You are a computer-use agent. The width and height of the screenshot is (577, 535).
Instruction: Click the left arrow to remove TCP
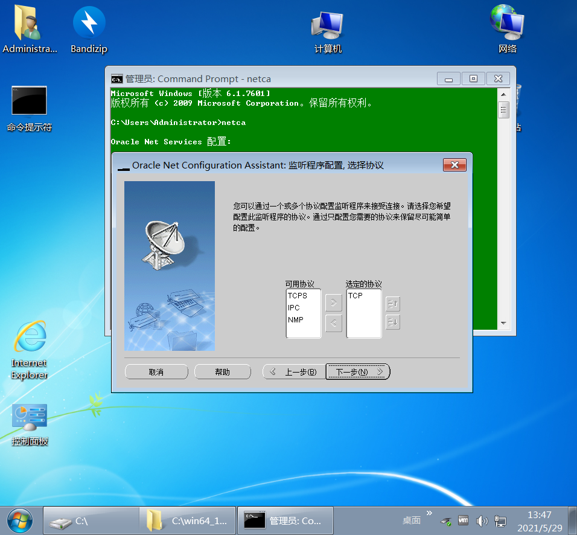pos(333,323)
